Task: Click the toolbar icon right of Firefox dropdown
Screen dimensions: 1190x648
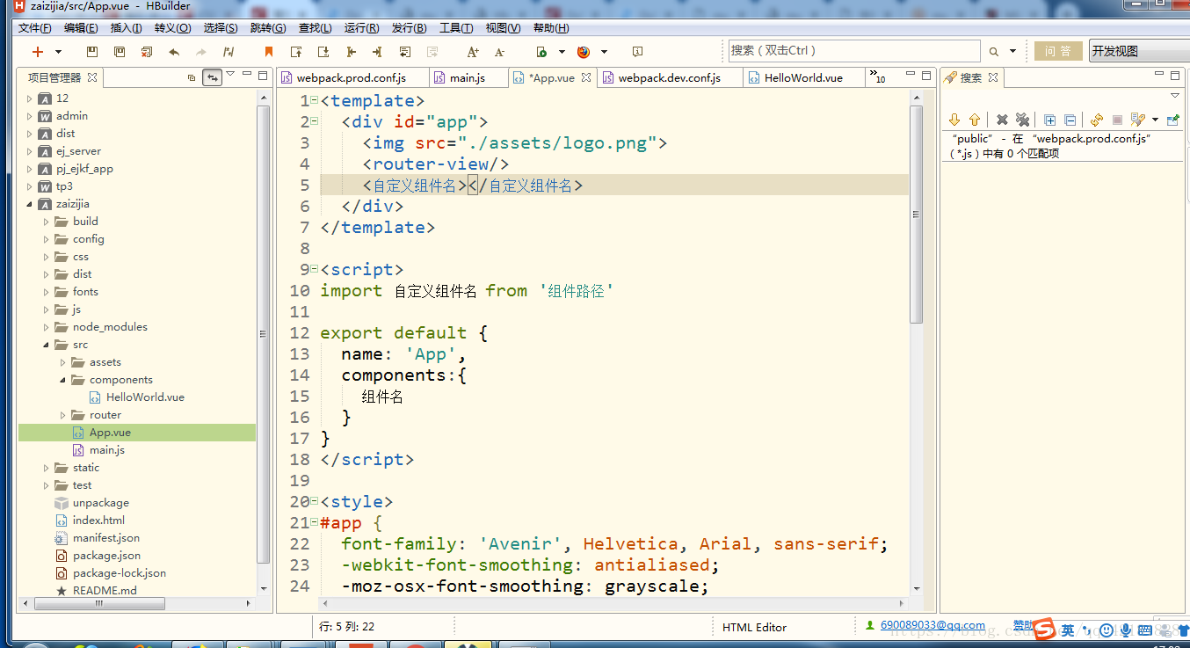Action: pyautogui.click(x=637, y=52)
